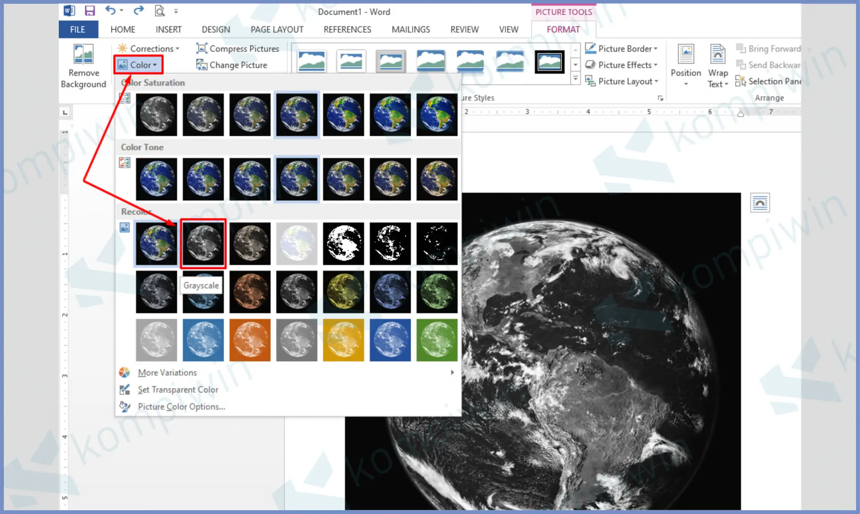Viewport: 860px width, 514px height.
Task: Switch to the INSERT ribbon tab
Action: (x=168, y=29)
